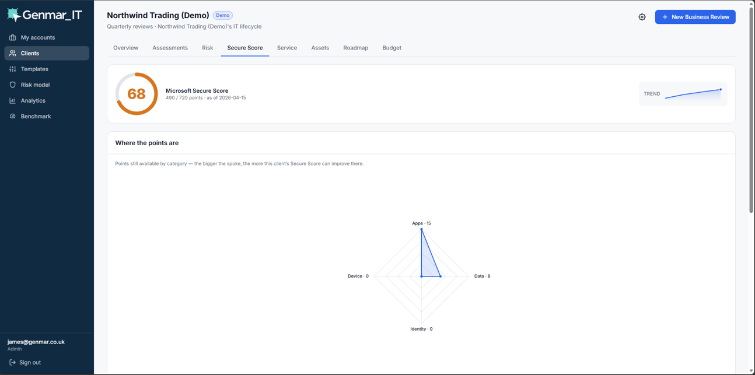The height and width of the screenshot is (375, 755).
Task: Click james@genmar.co.uk user email
Action: 36,342
